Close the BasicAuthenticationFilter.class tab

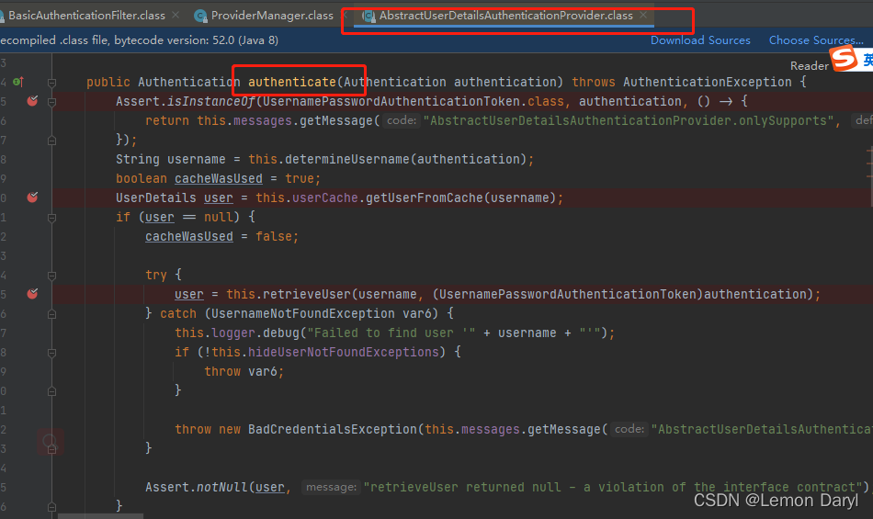coord(176,15)
